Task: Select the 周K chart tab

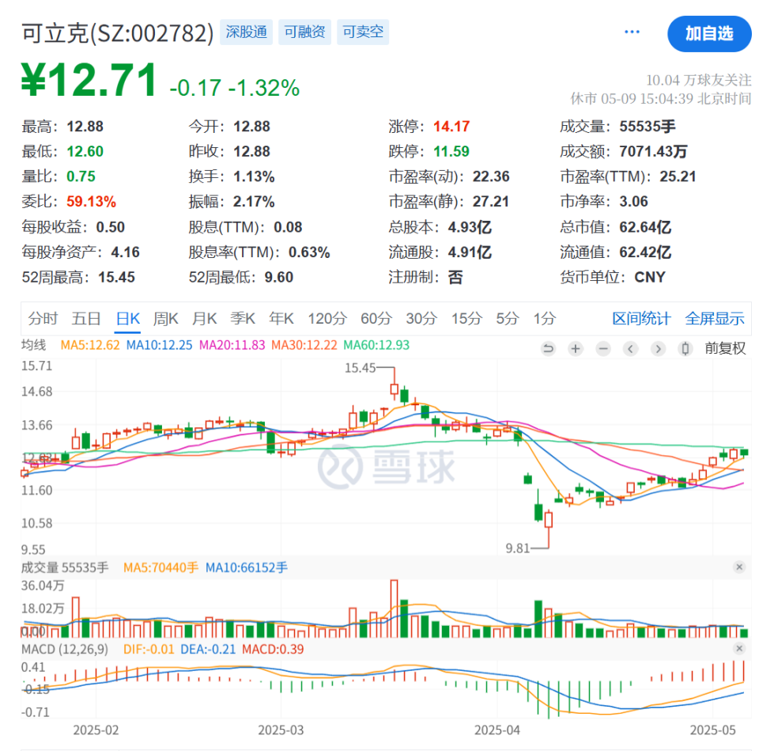Action: click(x=165, y=318)
